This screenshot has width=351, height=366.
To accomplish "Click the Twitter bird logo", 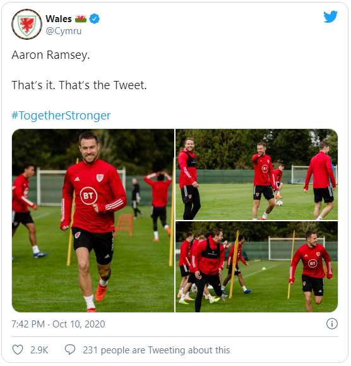I will (330, 16).
